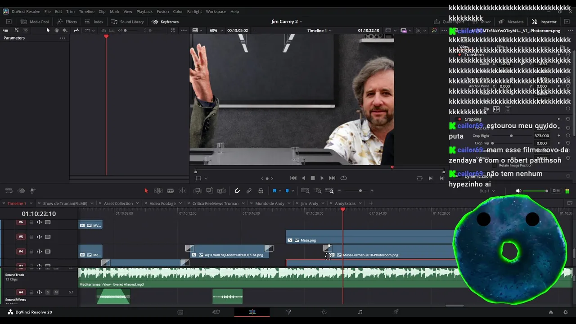Mute audio track A4
Image resolution: width=576 pixels, height=324 pixels.
pos(56,292)
